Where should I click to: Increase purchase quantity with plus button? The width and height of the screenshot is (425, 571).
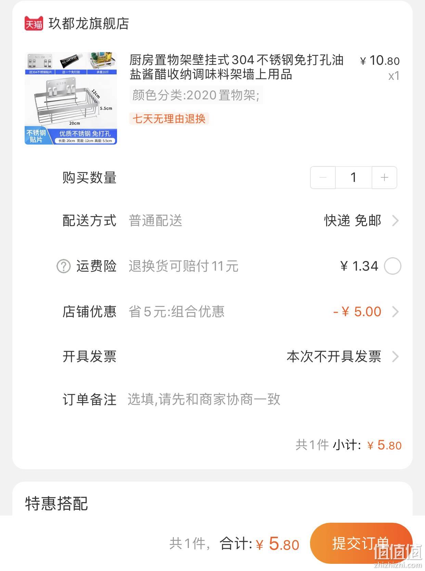click(x=384, y=177)
